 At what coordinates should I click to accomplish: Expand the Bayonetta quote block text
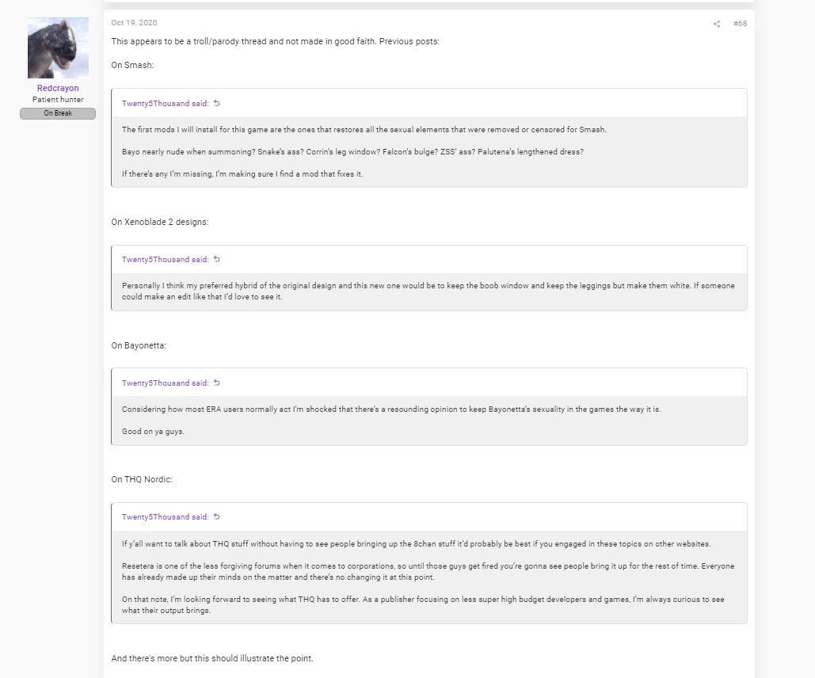tap(429, 420)
